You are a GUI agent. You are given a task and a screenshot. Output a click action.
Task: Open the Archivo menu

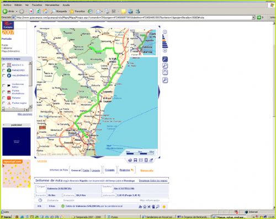click(7, 5)
